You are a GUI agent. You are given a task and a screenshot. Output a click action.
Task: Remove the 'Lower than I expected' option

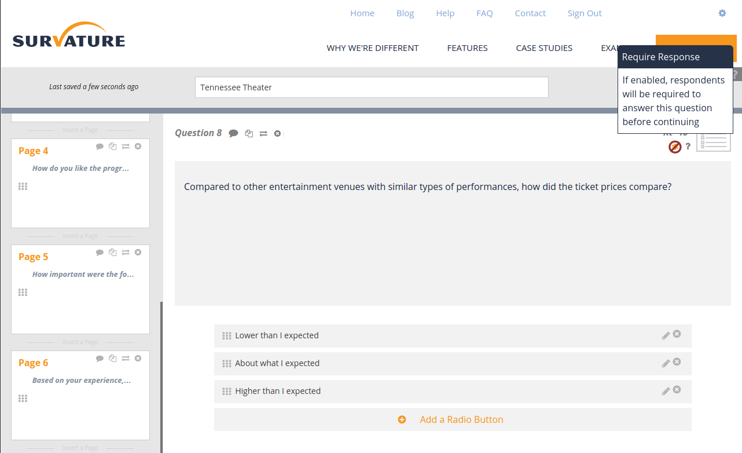pos(677,334)
